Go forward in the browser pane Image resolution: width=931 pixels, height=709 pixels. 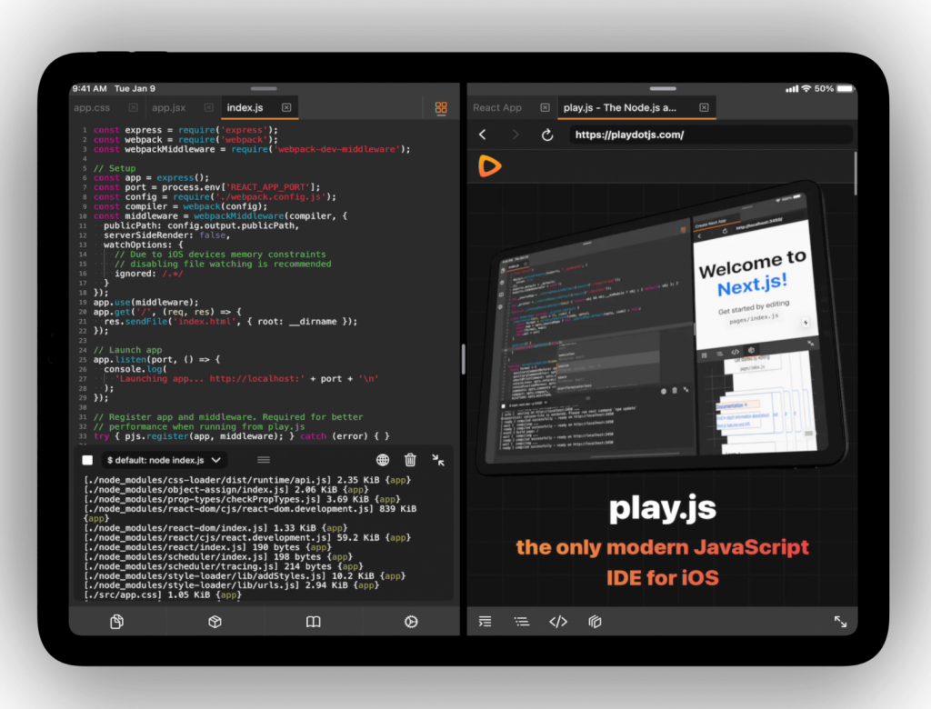click(515, 135)
